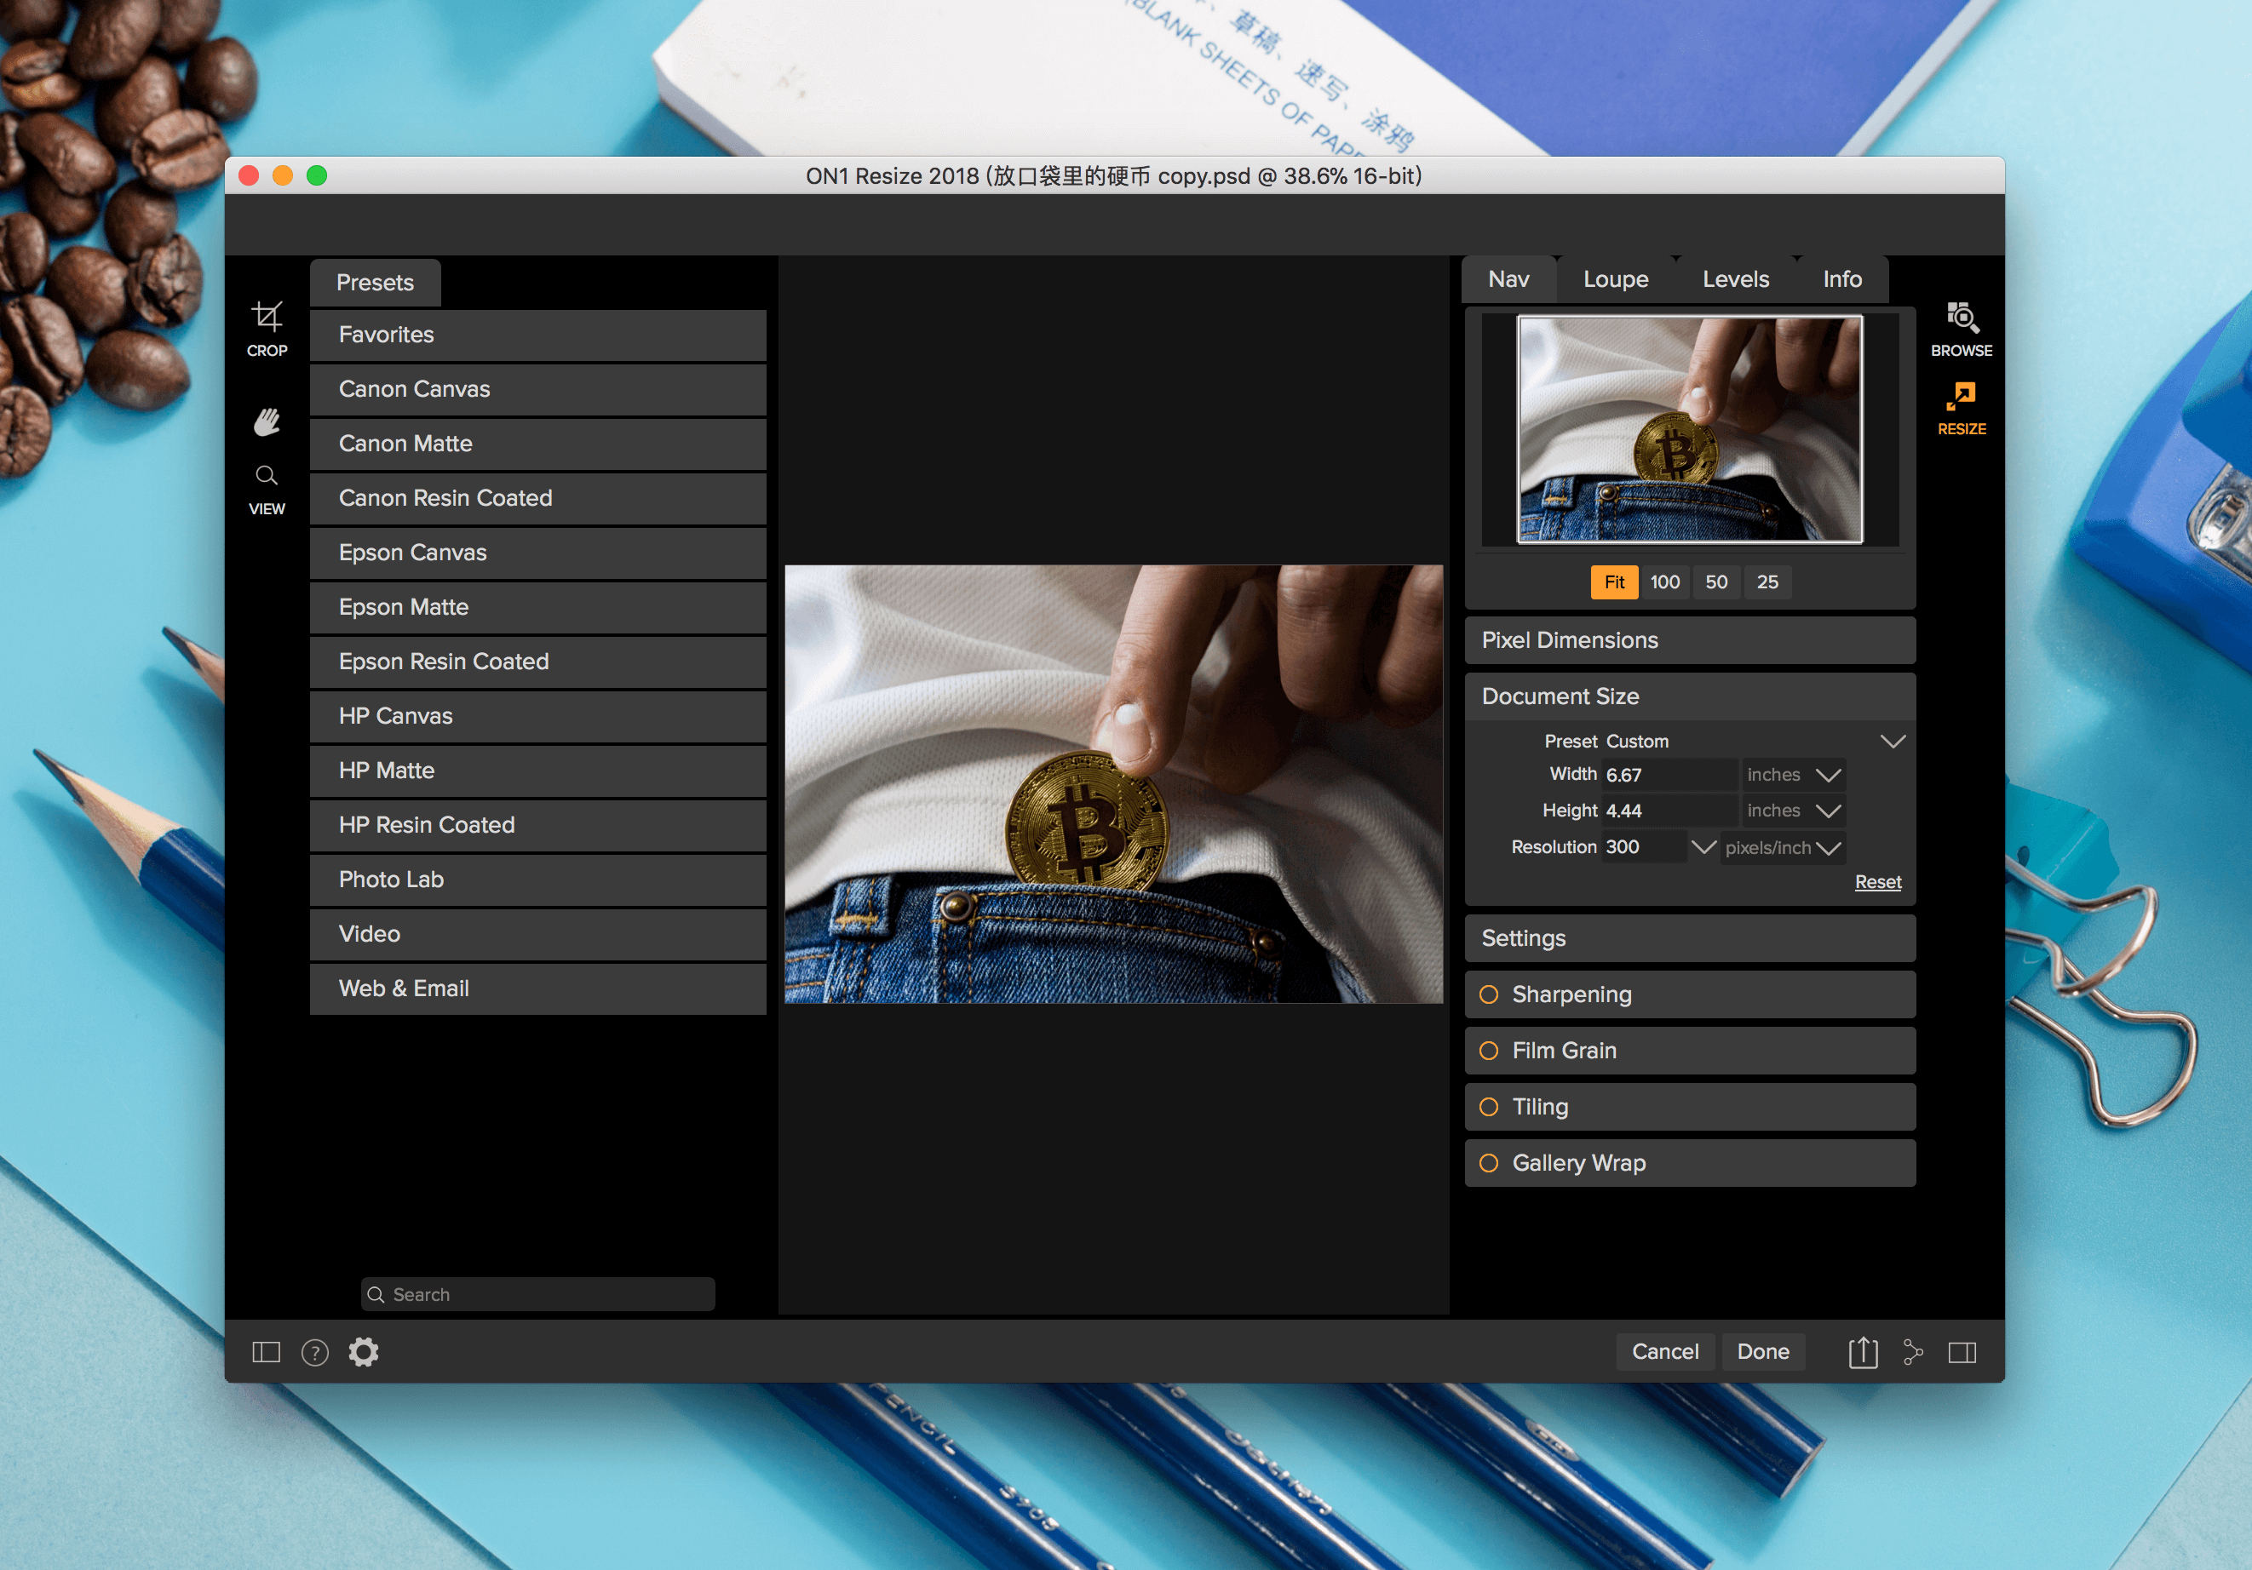
Task: Open the Video preset category
Action: tap(537, 933)
